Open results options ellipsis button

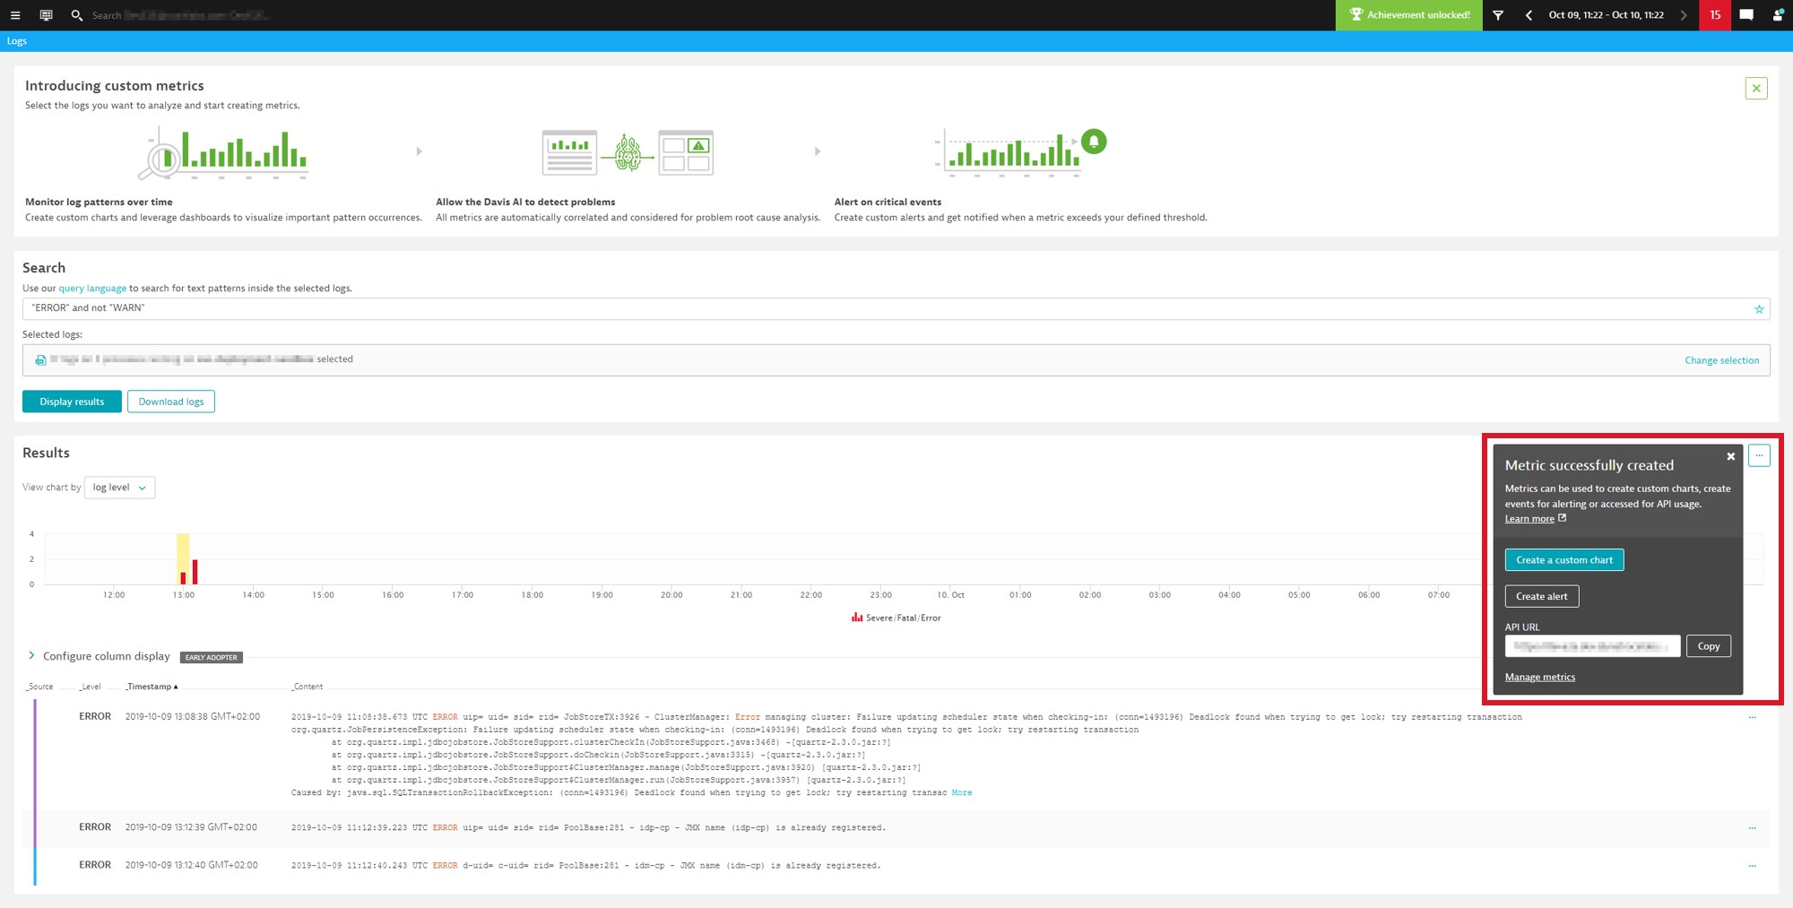tap(1759, 455)
